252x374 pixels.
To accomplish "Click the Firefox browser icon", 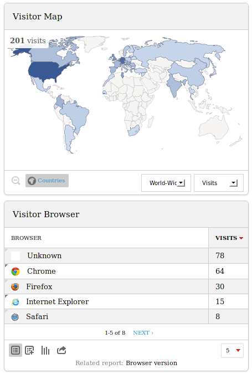I will [x=15, y=286].
